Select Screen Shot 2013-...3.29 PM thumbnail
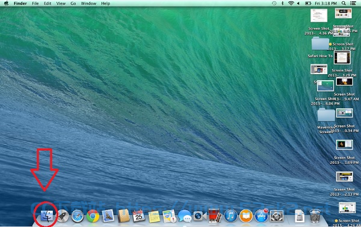361x227 pixels. [x=342, y=58]
